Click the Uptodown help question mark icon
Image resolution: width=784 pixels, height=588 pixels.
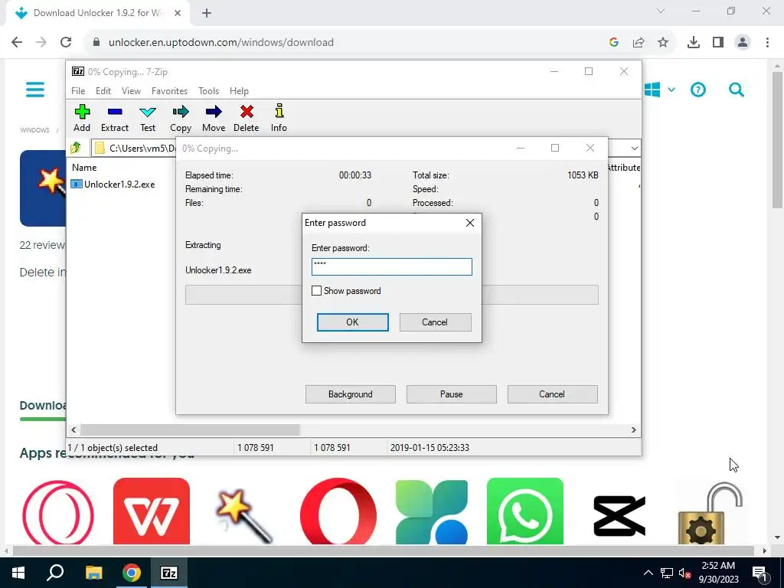(x=698, y=90)
